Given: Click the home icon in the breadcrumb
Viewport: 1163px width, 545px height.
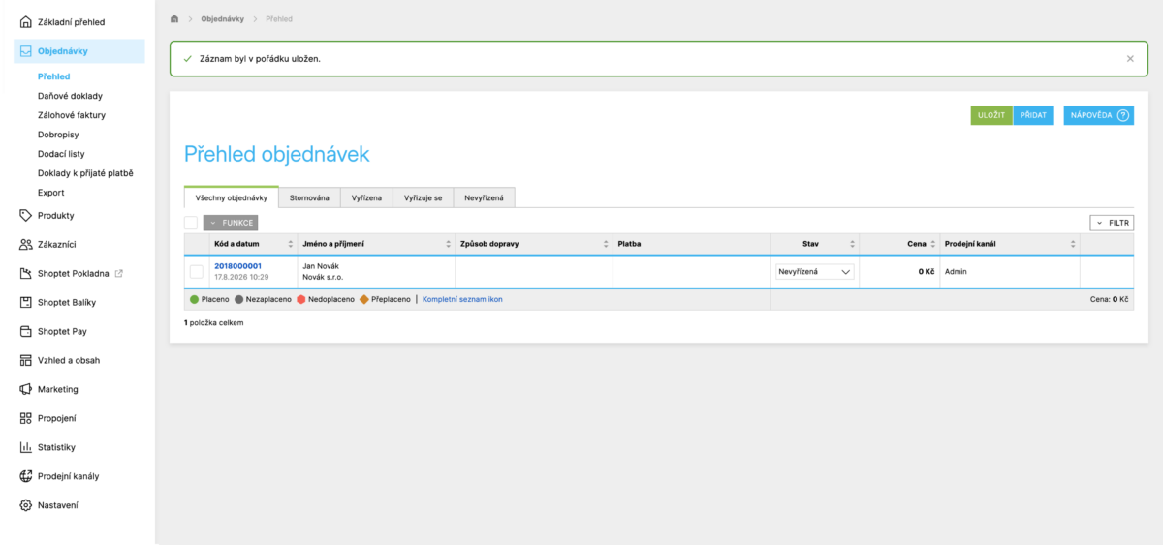Looking at the screenshot, I should (173, 19).
